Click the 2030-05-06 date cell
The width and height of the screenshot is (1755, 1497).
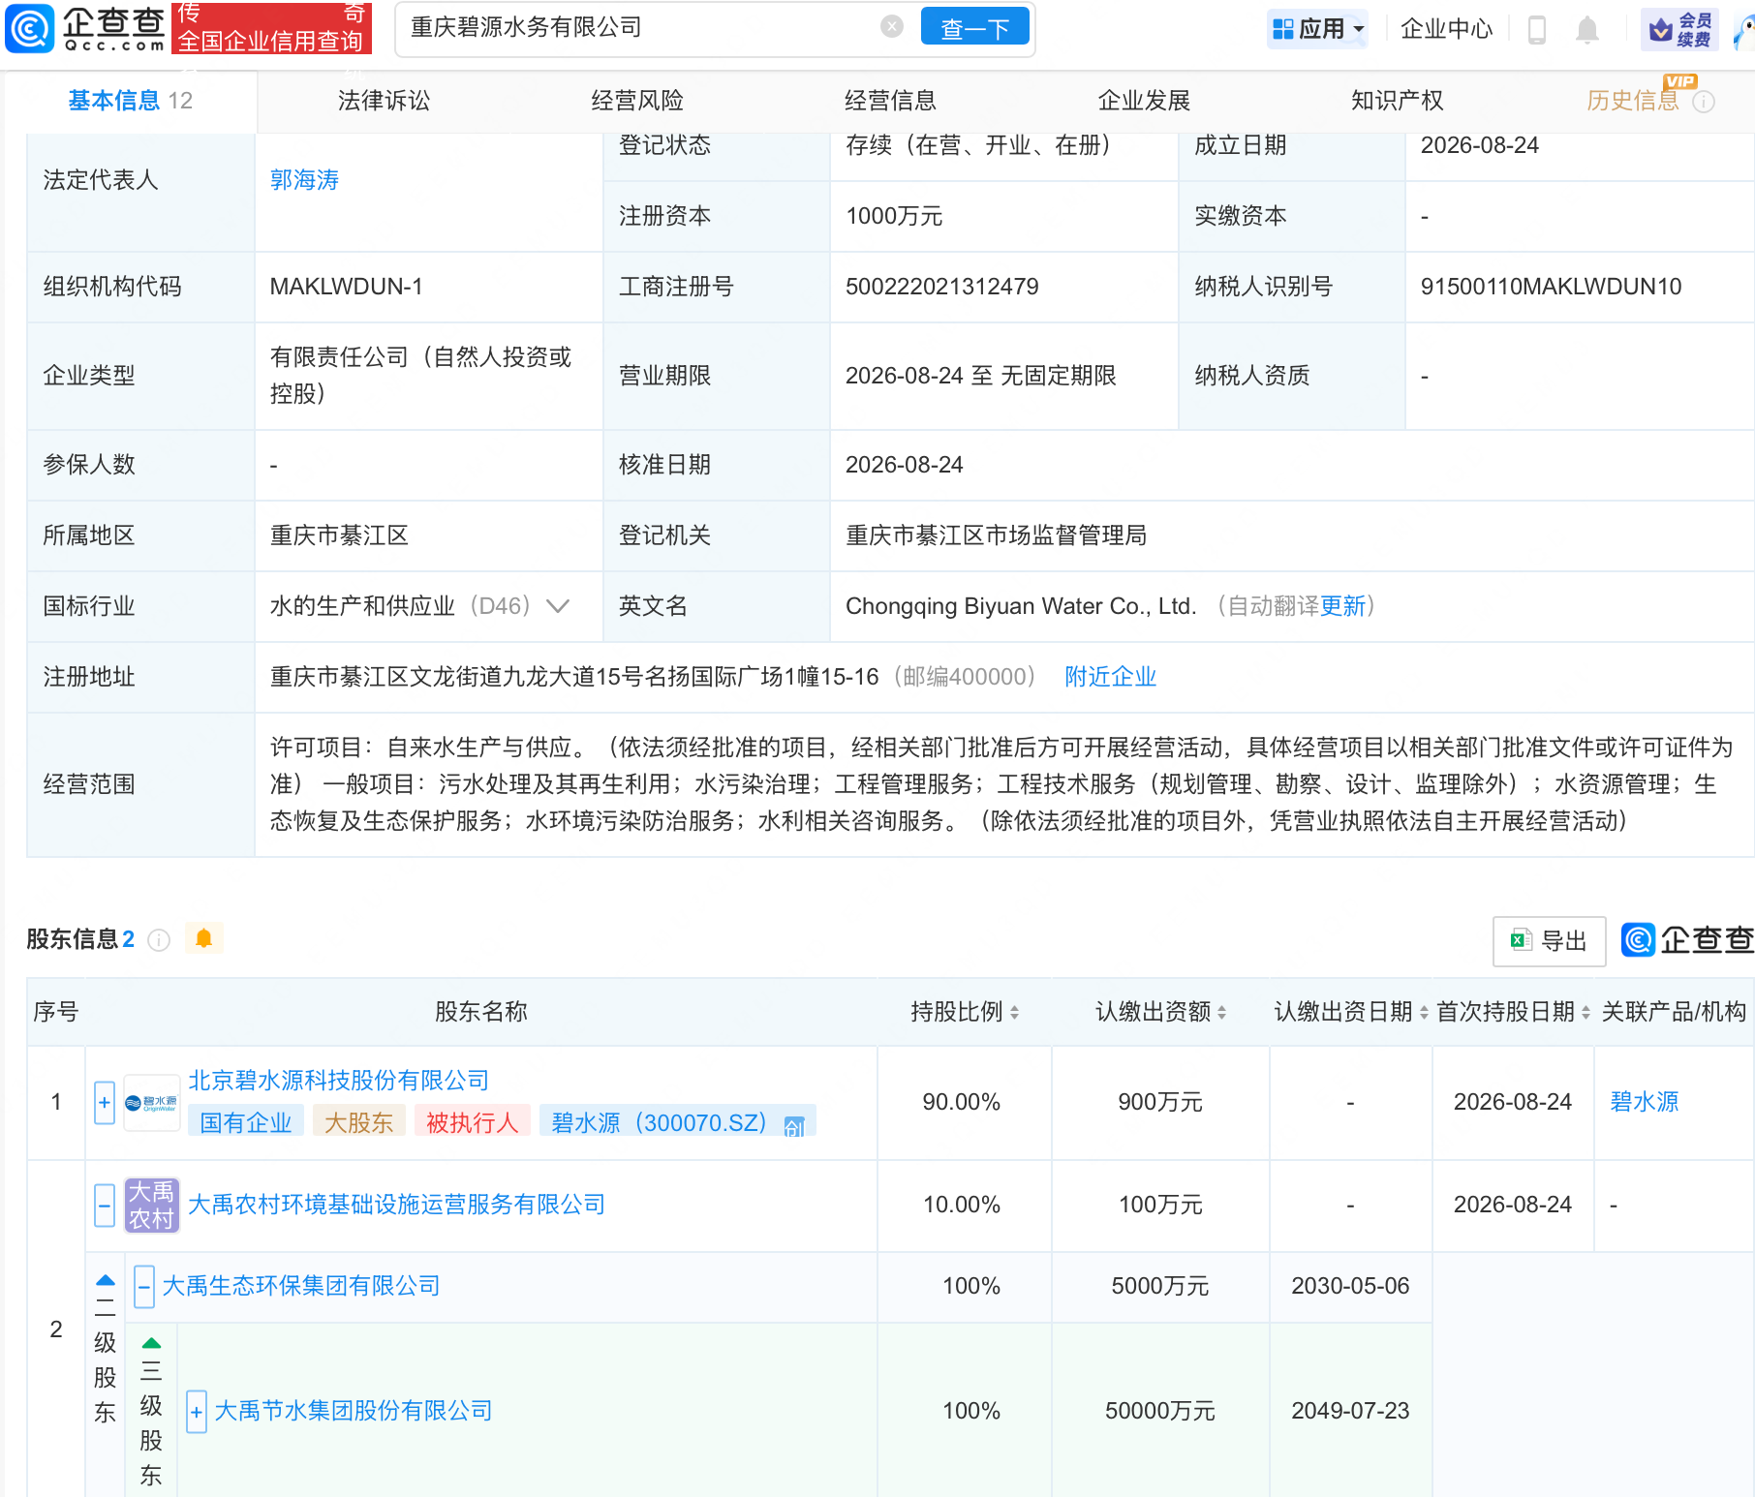point(1350,1286)
